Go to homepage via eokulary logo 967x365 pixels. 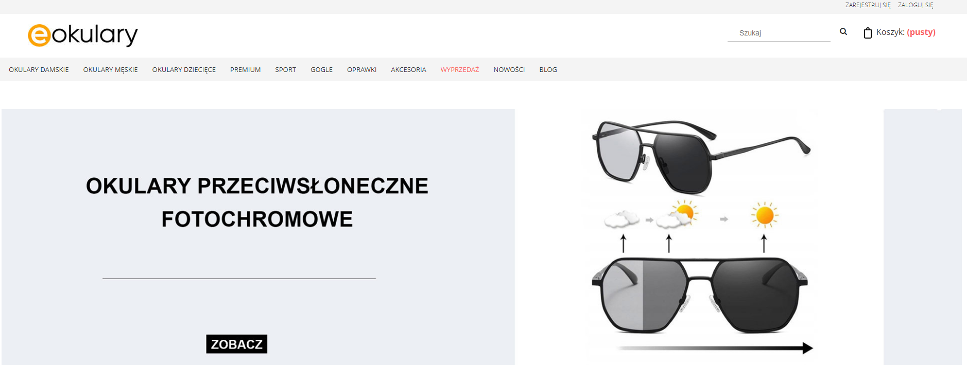click(x=83, y=35)
